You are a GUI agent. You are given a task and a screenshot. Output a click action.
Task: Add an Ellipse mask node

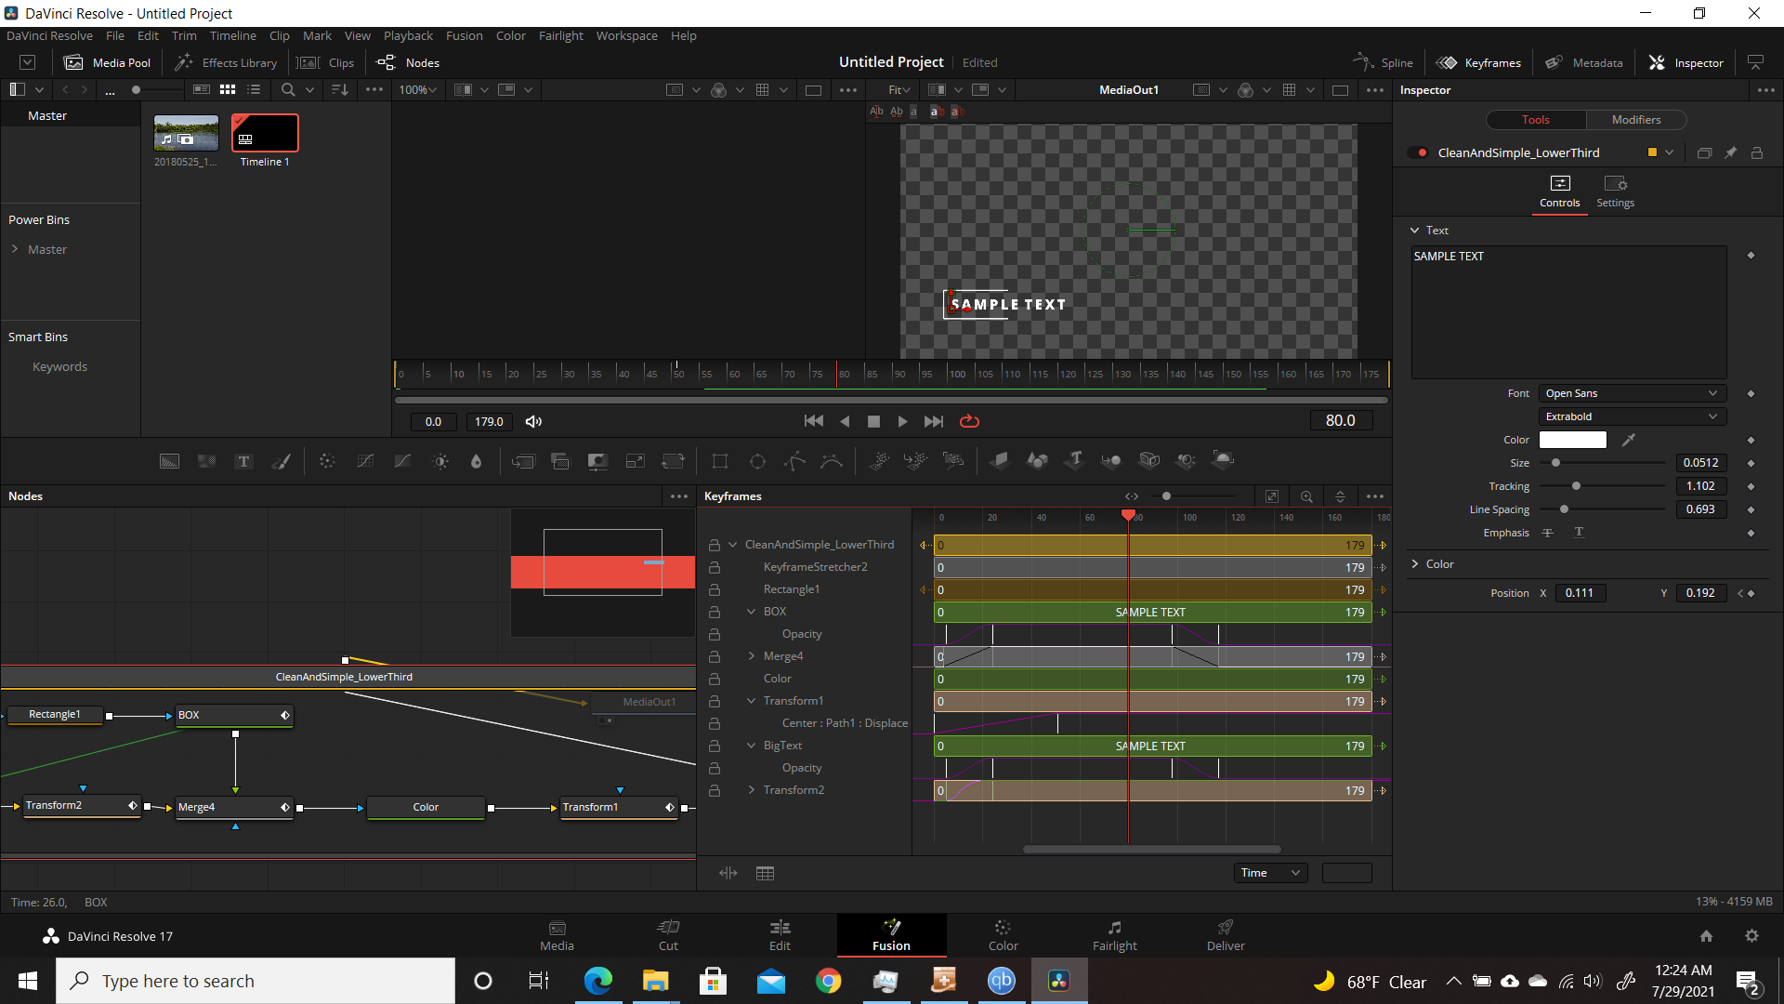(x=757, y=461)
